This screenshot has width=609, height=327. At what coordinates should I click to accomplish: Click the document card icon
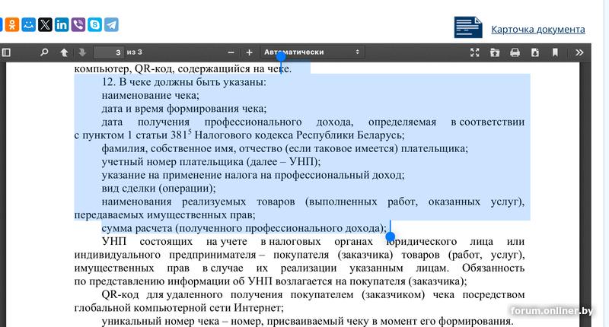point(468,27)
